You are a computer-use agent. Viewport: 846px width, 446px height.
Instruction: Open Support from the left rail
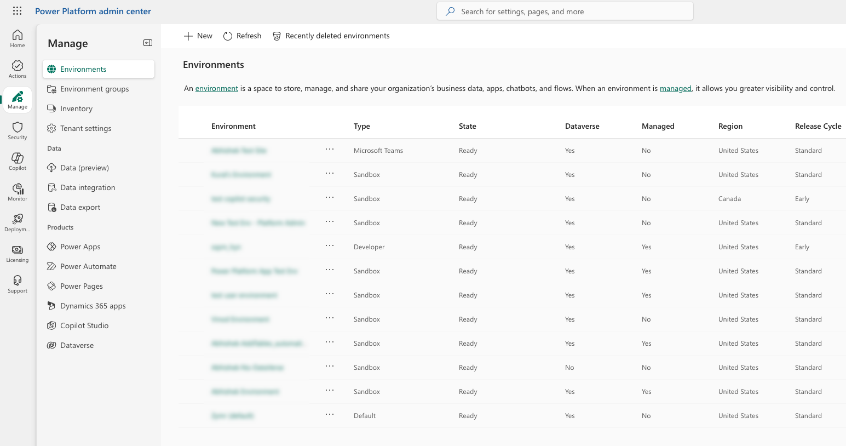pyautogui.click(x=18, y=284)
